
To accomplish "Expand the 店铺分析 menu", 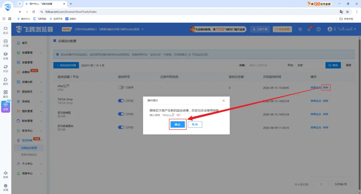I will pos(29,82).
